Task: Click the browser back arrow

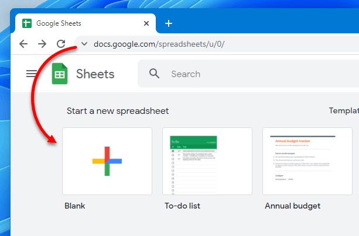Action: point(23,44)
